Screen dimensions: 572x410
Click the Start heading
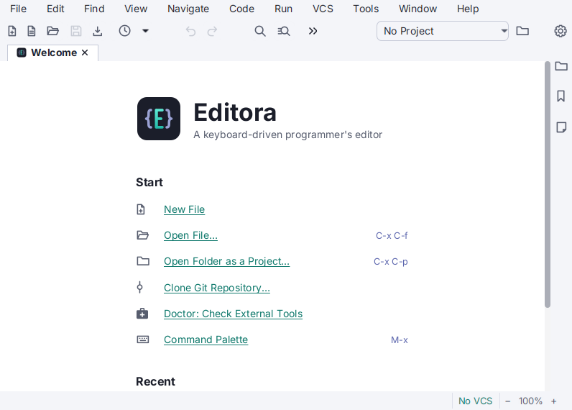pyautogui.click(x=149, y=182)
